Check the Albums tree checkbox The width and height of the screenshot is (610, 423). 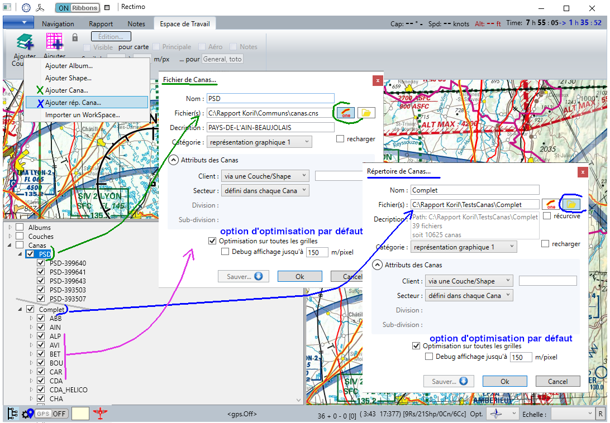click(20, 227)
